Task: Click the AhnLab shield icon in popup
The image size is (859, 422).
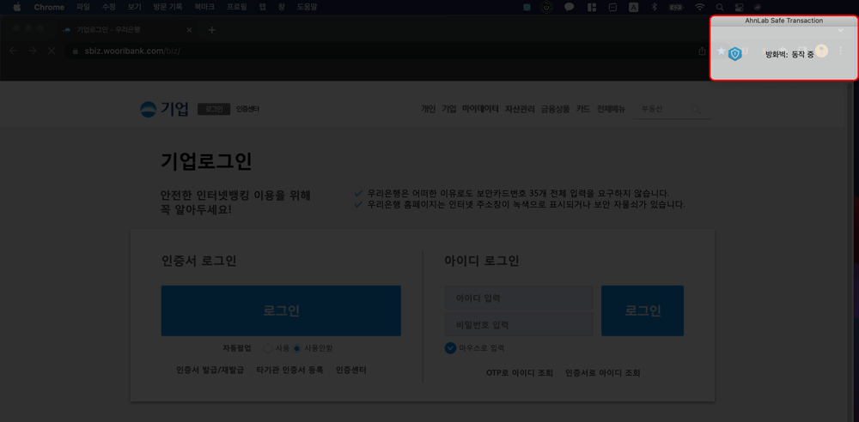Action: (734, 53)
